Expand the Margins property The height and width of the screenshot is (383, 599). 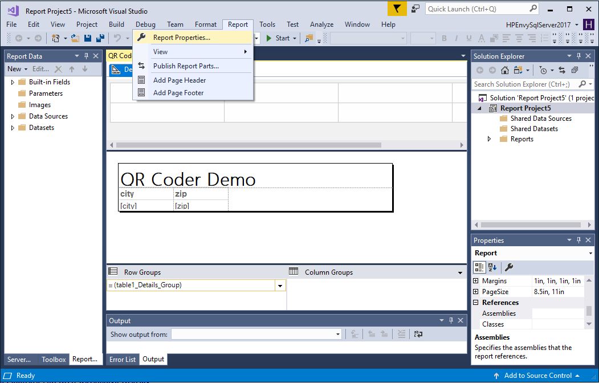point(475,280)
